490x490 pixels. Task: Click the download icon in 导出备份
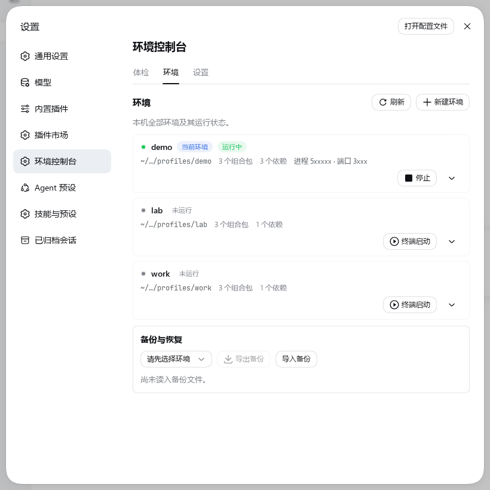click(228, 359)
